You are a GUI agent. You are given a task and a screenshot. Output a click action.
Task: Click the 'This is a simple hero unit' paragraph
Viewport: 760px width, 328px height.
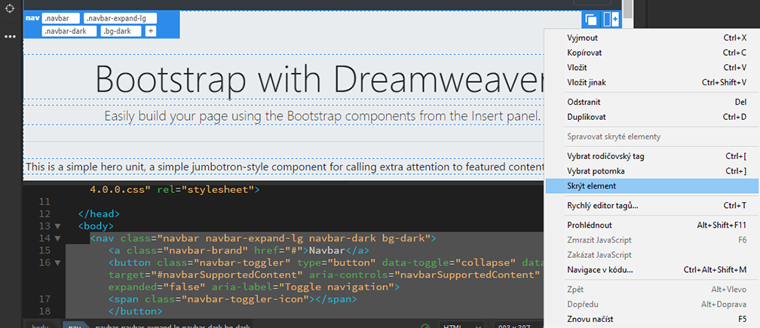pos(284,167)
